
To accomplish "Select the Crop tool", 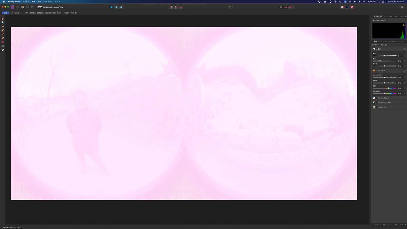I will point(2,46).
